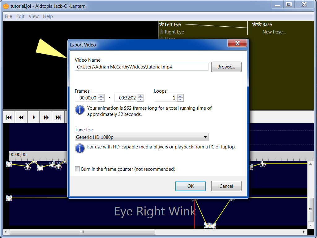
Task: Click the vertical timeline scrollbar thumb
Action: [311, 209]
